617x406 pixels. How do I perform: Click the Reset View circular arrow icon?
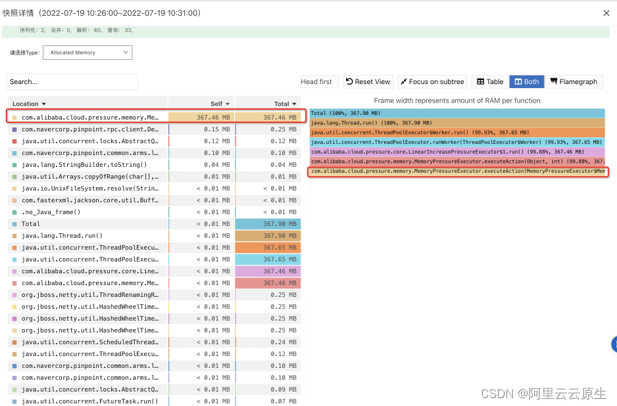click(x=349, y=81)
